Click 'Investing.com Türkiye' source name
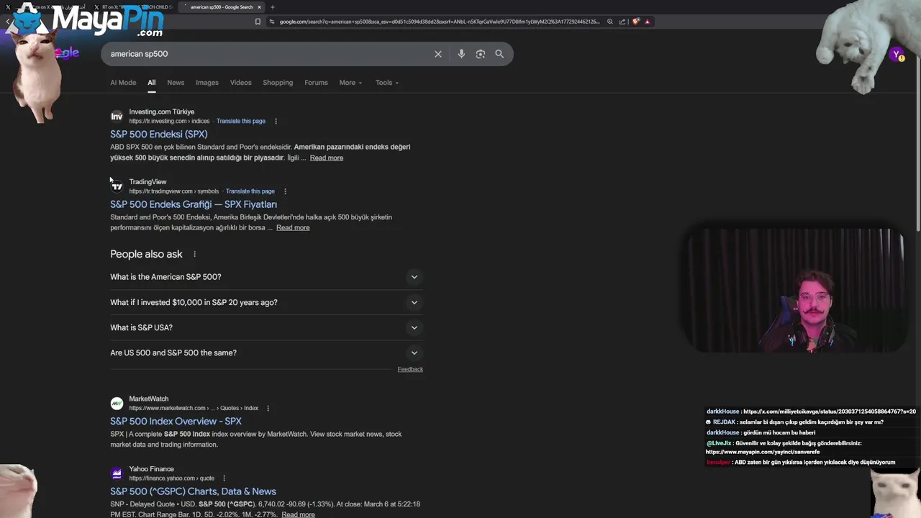921x518 pixels. (162, 112)
